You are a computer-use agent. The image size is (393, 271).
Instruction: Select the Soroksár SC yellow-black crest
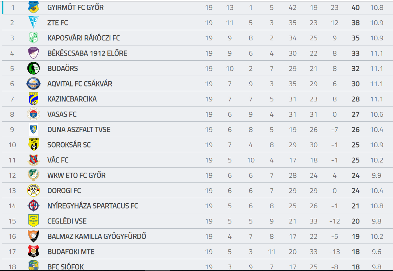coord(33,145)
